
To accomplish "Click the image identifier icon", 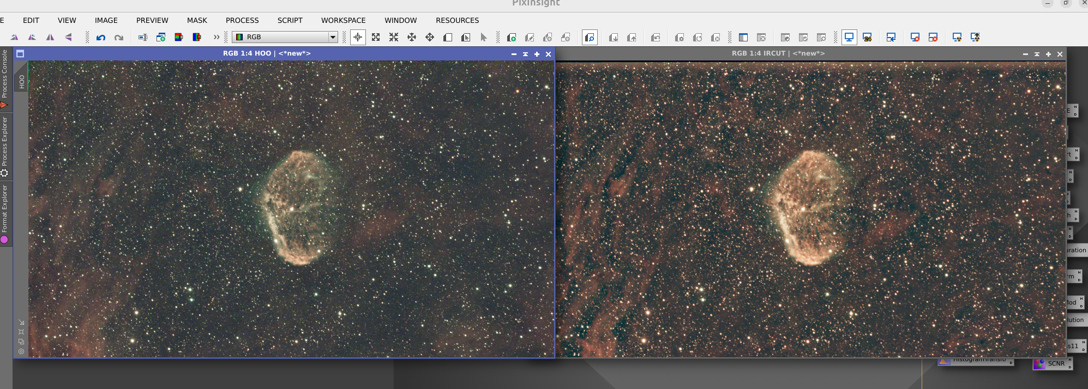I will [143, 38].
